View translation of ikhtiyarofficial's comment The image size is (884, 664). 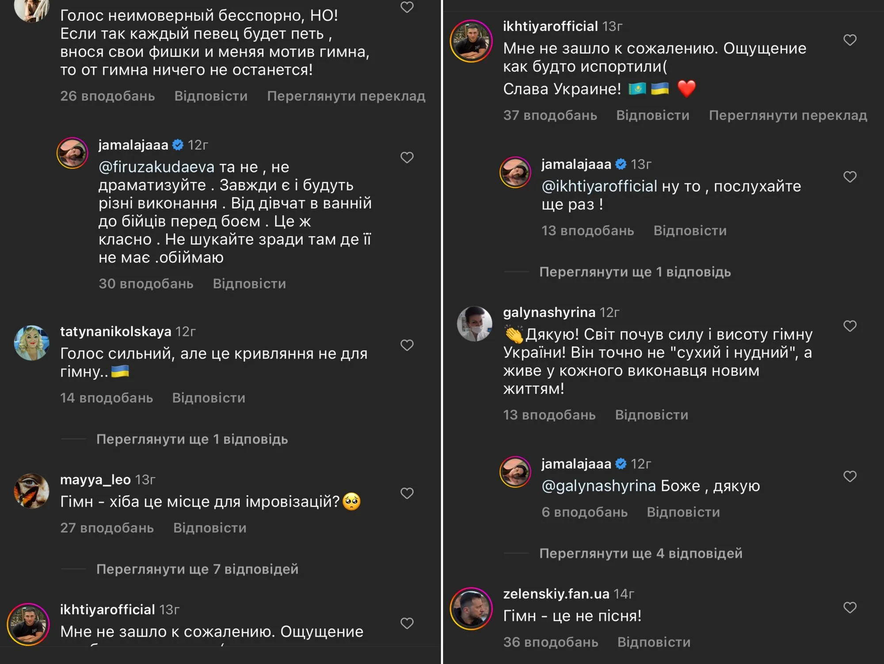click(788, 115)
